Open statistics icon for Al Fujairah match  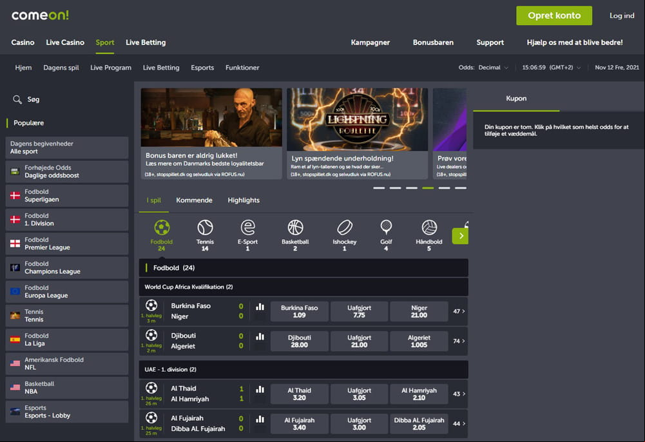click(260, 419)
